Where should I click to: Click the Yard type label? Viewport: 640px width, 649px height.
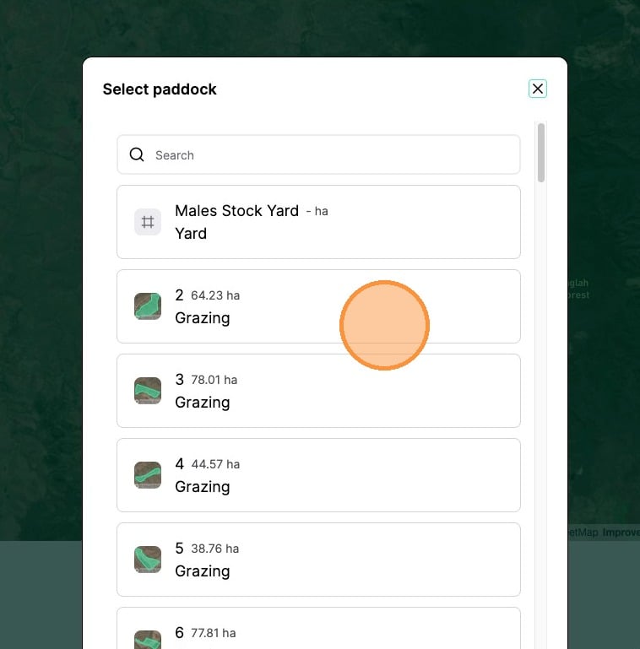pos(191,234)
